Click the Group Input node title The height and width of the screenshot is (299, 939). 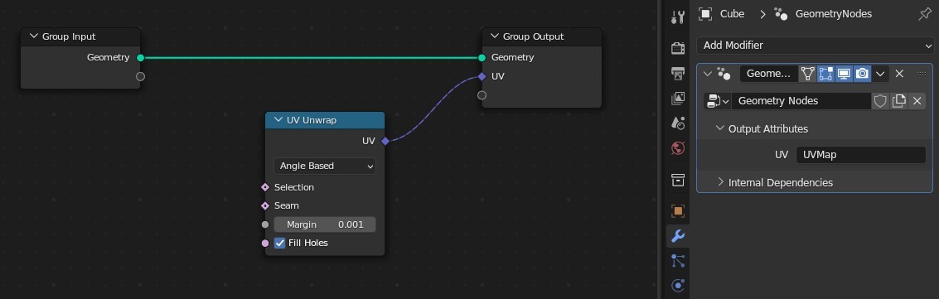point(69,36)
